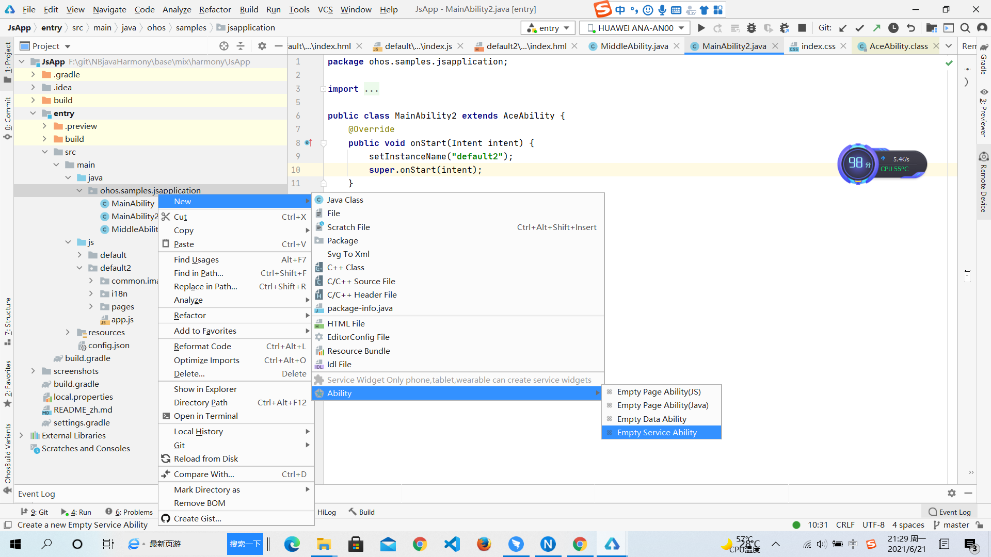Switch to the MiddleAbility.java tab
The width and height of the screenshot is (991, 557).
(634, 46)
